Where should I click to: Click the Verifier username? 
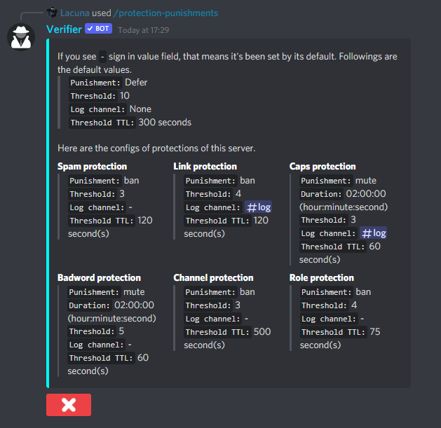64,29
